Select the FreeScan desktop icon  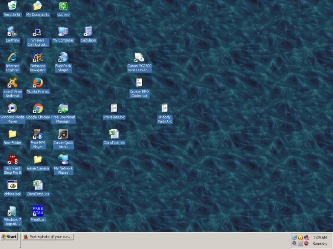pos(38,211)
